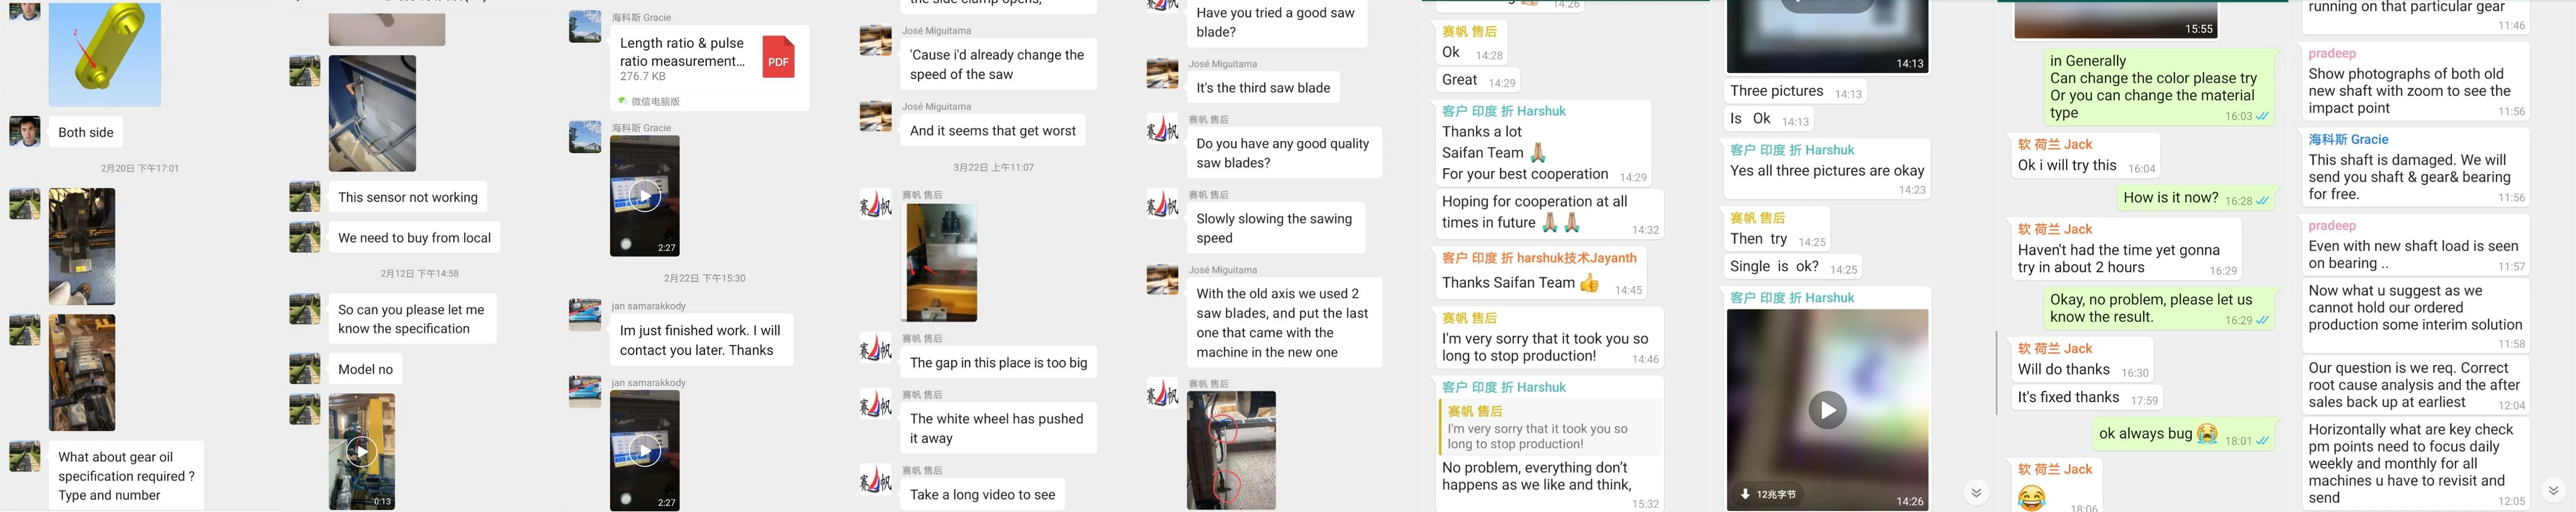2576x512 pixels.
Task: View photo with red circles from 赛帆 售后
Action: (1231, 450)
